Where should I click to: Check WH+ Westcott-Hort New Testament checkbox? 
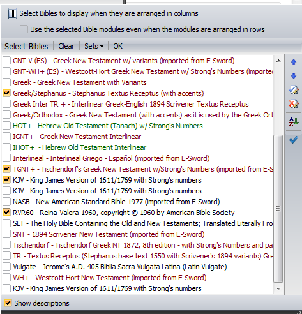coord(7,278)
